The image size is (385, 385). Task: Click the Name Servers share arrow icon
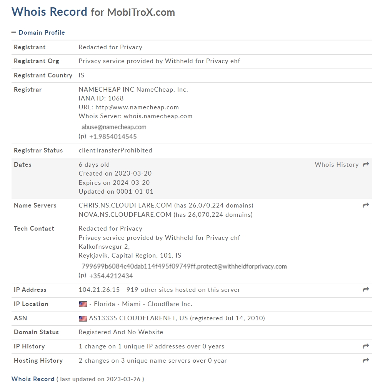[x=366, y=205]
